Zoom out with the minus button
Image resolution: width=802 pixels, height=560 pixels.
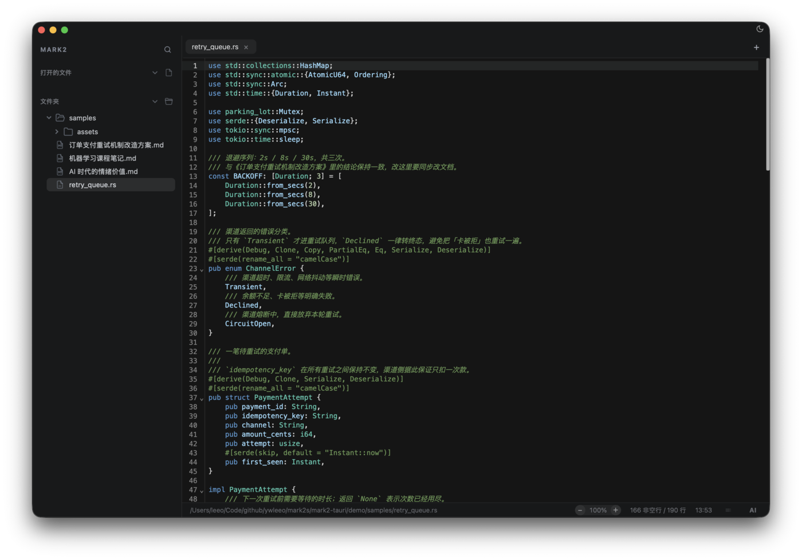[580, 510]
